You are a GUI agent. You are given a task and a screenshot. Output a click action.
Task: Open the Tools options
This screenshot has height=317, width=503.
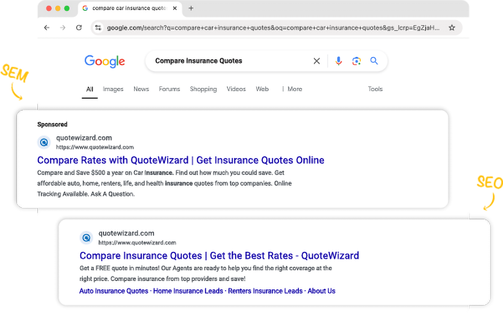click(375, 89)
